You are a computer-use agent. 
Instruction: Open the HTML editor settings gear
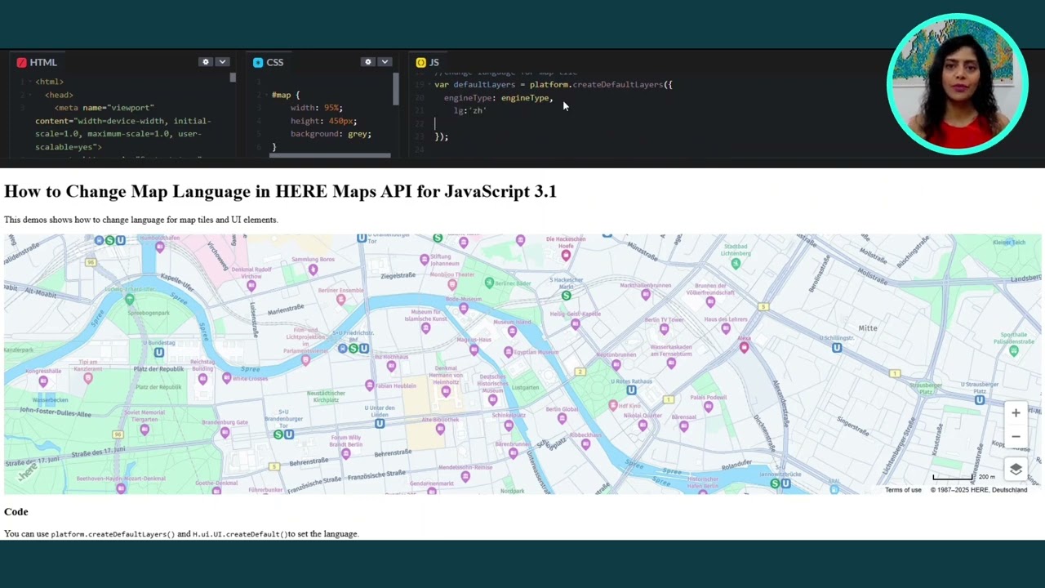[206, 62]
